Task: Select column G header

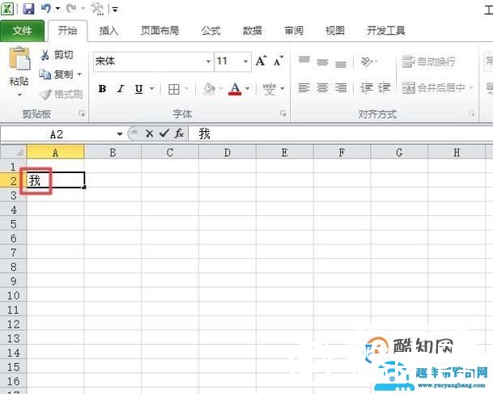Action: pyautogui.click(x=399, y=152)
